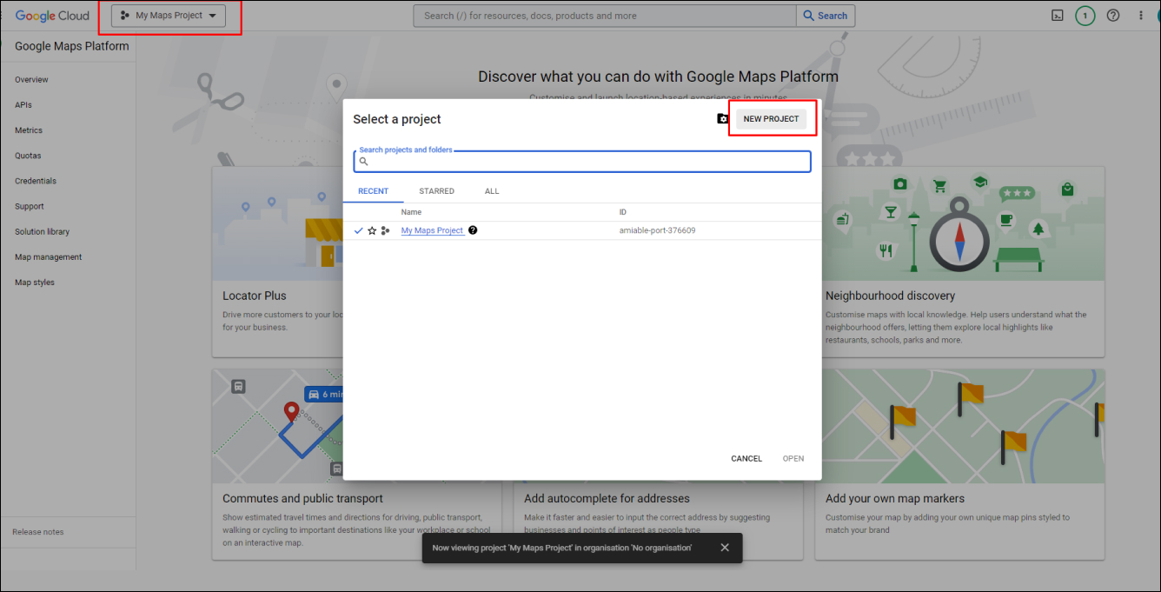Focus the top resources and docs search box
The image size is (1161, 592).
point(605,16)
